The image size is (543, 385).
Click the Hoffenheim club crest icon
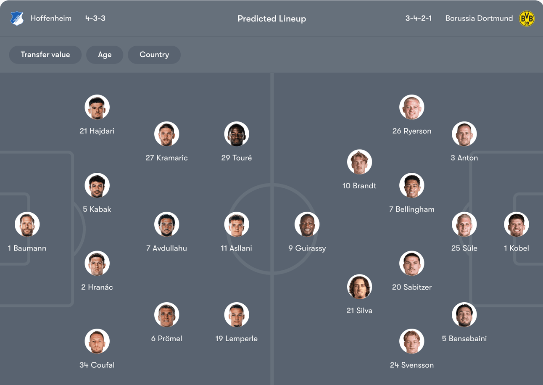coord(17,18)
